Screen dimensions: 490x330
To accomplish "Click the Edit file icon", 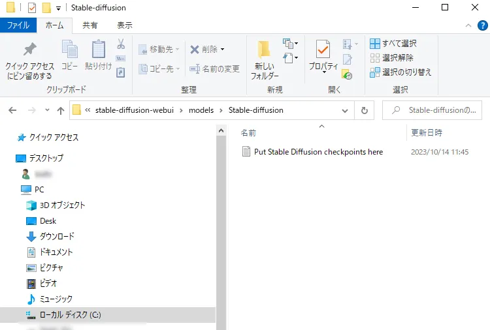I will click(x=347, y=59).
